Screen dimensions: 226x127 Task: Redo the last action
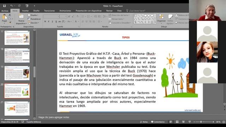(x=19, y=6)
